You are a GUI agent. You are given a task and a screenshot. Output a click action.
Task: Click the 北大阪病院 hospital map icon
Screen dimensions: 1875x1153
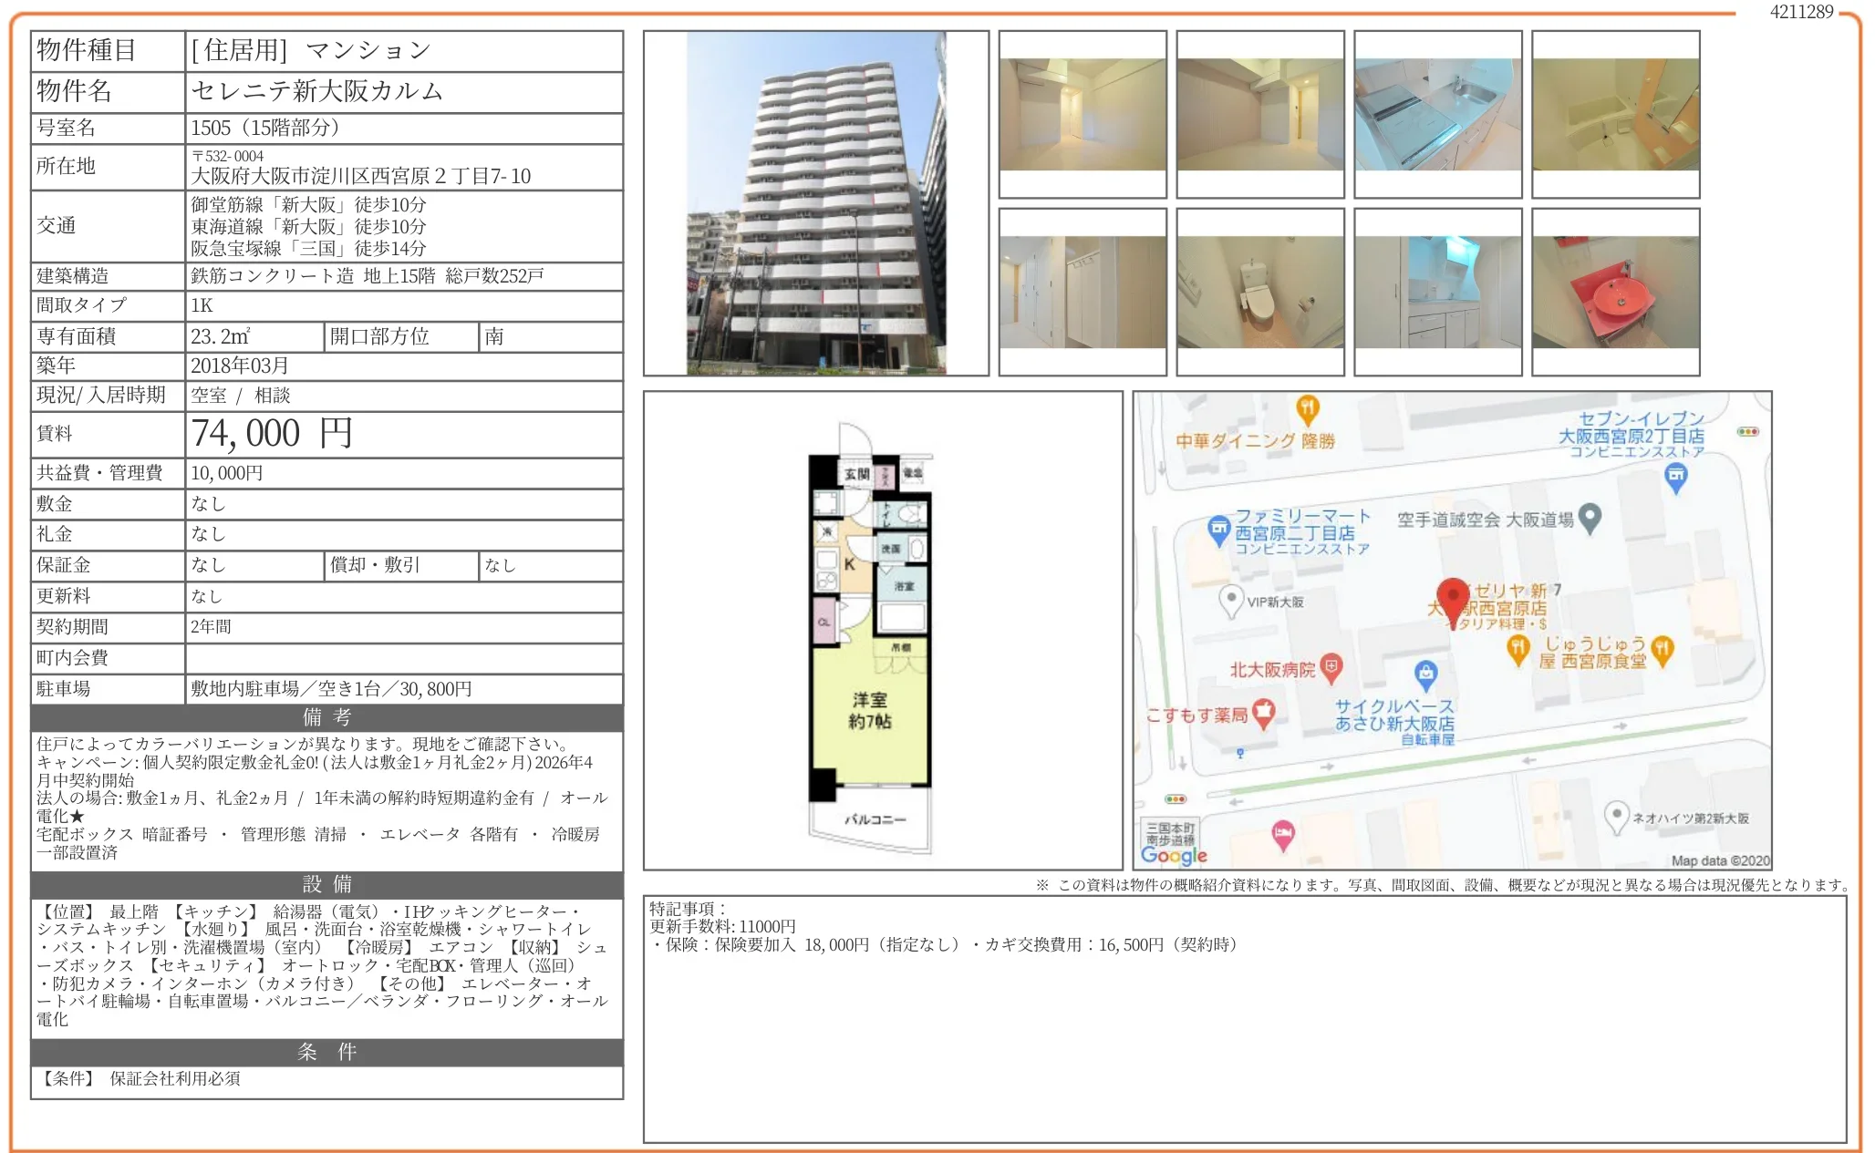tap(1331, 668)
